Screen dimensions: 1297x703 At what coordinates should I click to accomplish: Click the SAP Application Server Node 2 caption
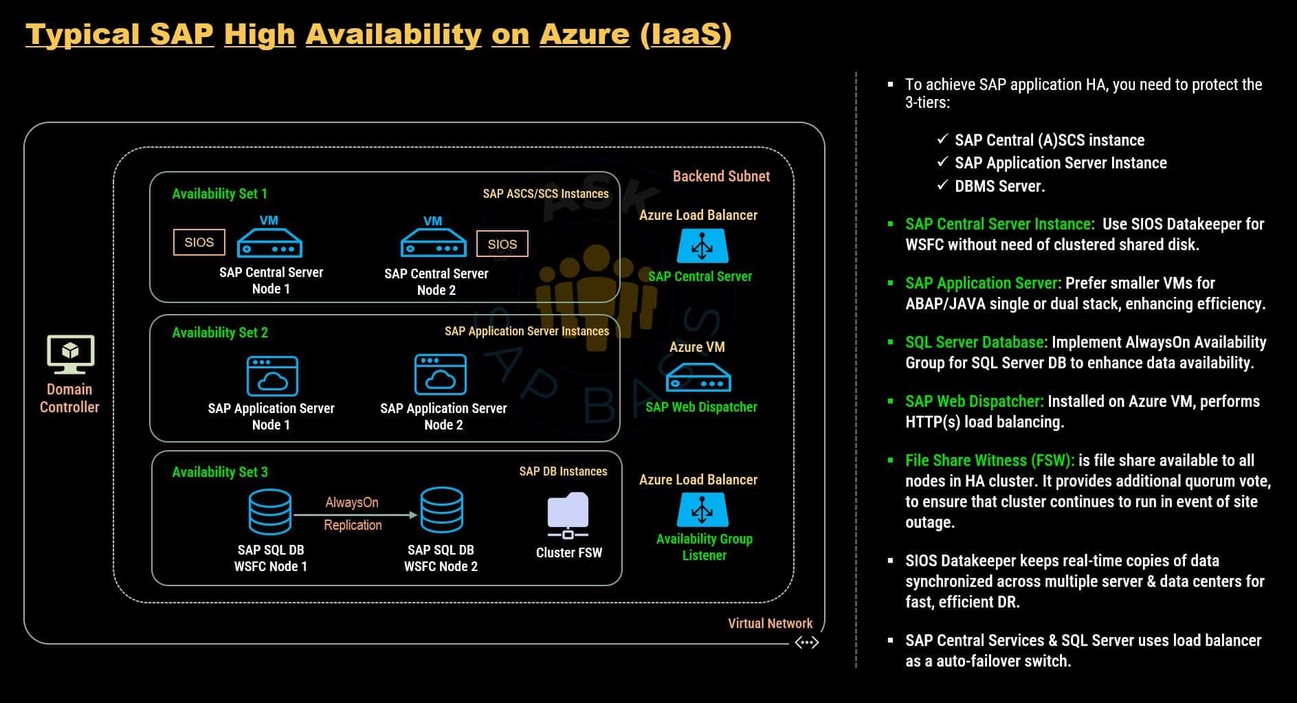click(x=443, y=416)
